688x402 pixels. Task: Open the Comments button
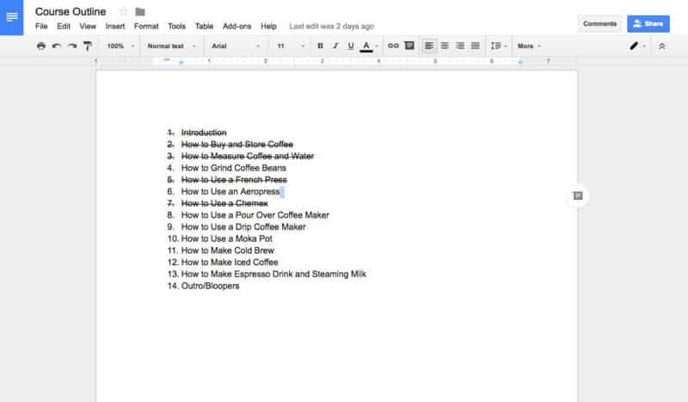599,24
